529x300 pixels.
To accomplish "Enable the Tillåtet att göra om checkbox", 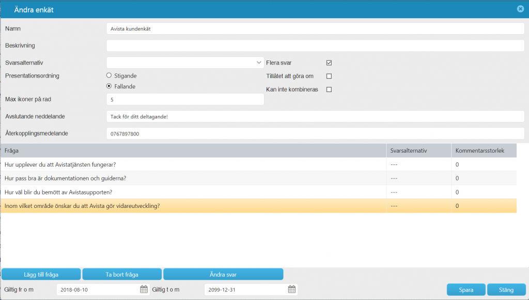I will pyautogui.click(x=329, y=77).
